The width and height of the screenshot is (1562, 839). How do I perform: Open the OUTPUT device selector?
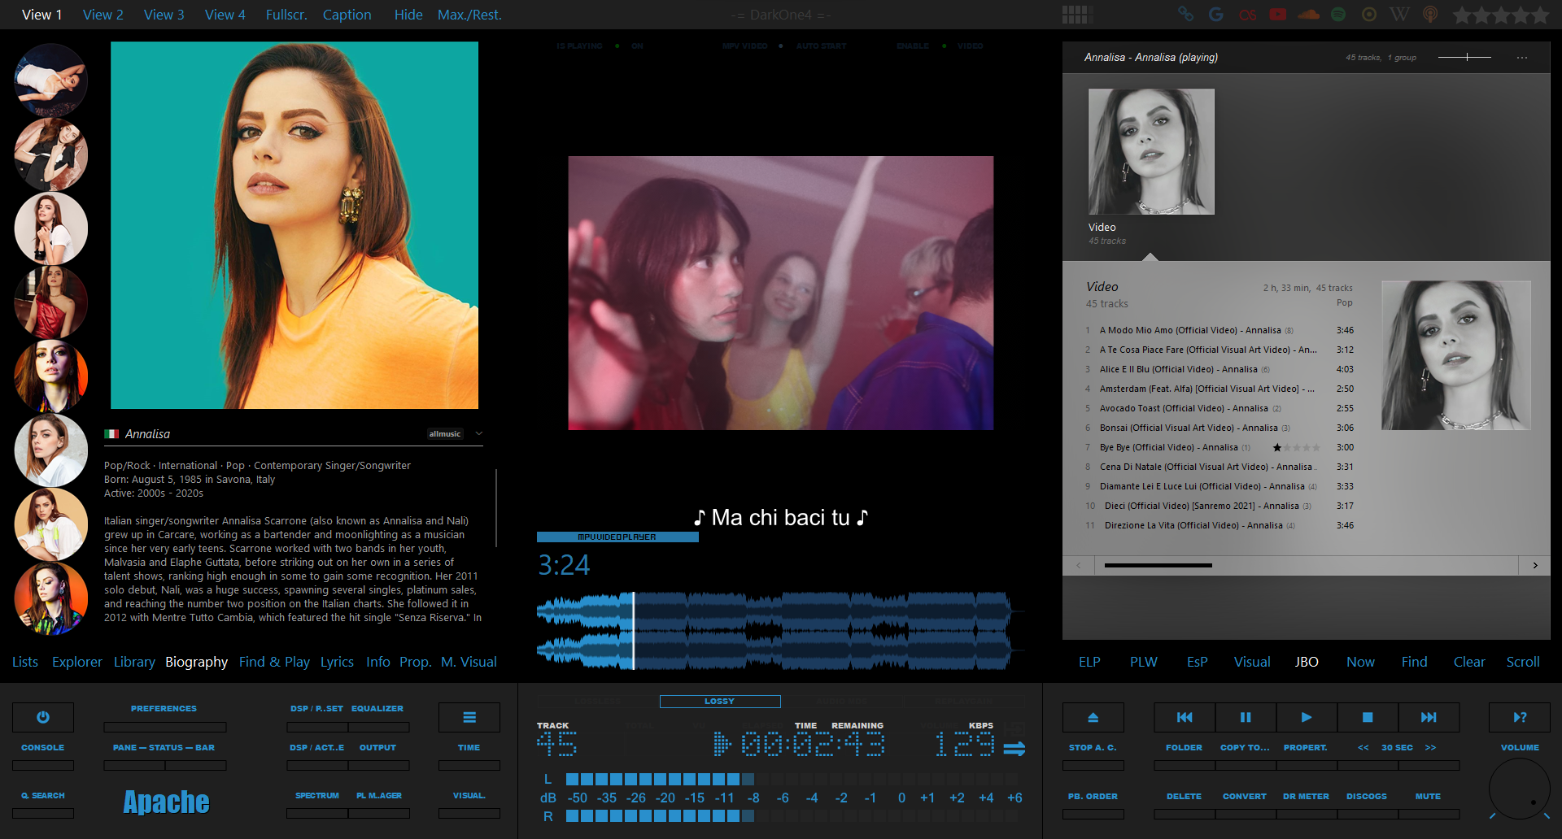point(377,748)
